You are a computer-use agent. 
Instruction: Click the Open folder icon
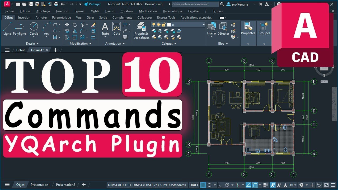[24, 4]
